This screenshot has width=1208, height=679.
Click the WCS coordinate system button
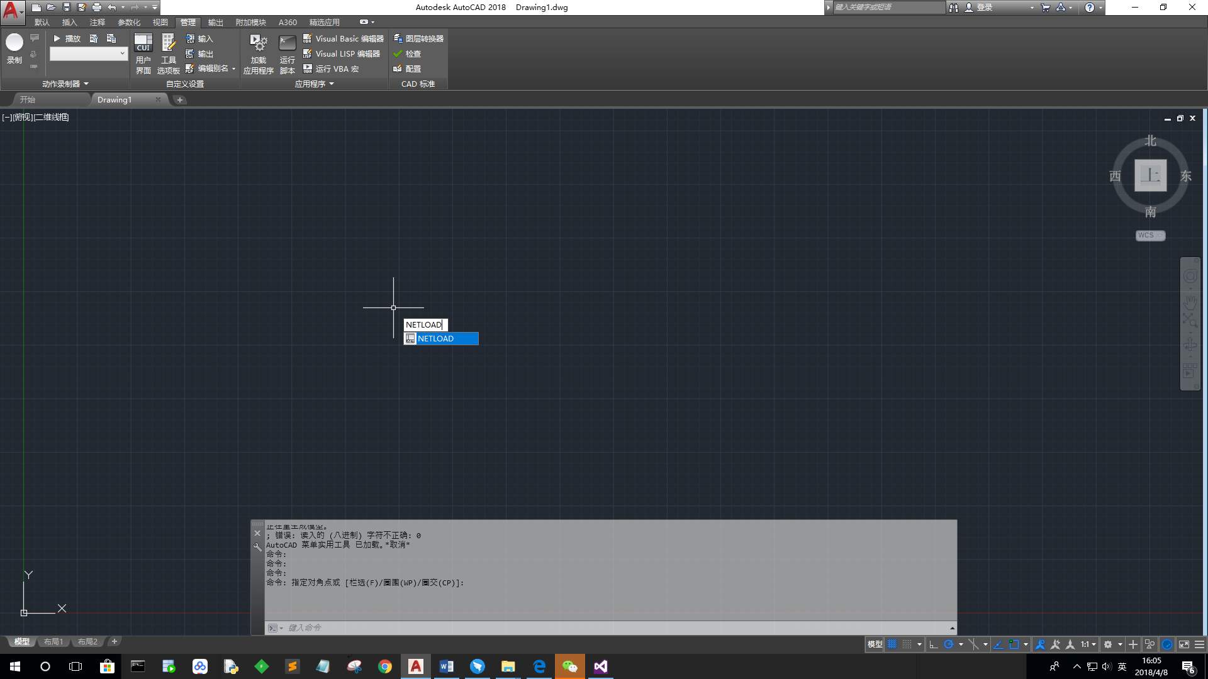[x=1150, y=235]
